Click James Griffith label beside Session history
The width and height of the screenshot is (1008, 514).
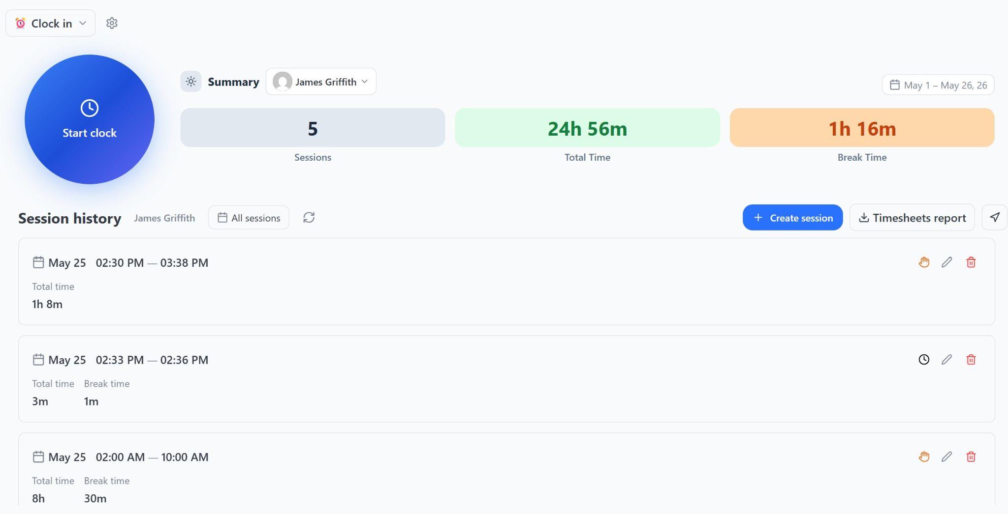(164, 218)
